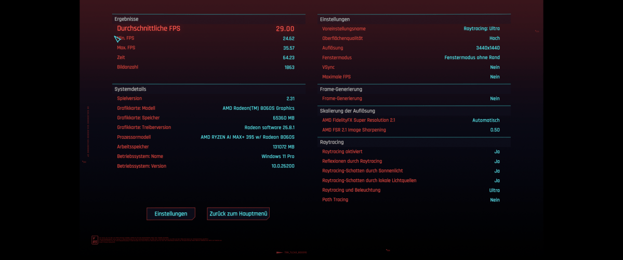
Task: Click graphics memory value 65360 MB
Action: 284,118
